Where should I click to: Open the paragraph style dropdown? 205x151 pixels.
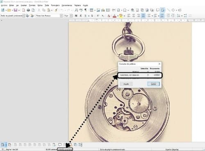click(24, 16)
